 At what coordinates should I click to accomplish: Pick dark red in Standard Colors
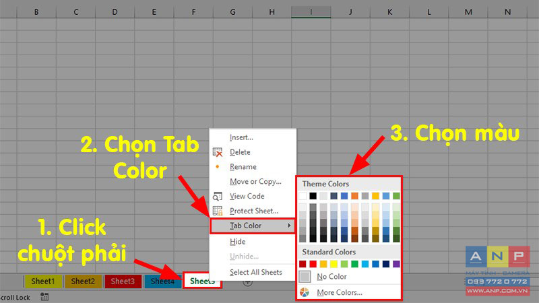(x=303, y=264)
